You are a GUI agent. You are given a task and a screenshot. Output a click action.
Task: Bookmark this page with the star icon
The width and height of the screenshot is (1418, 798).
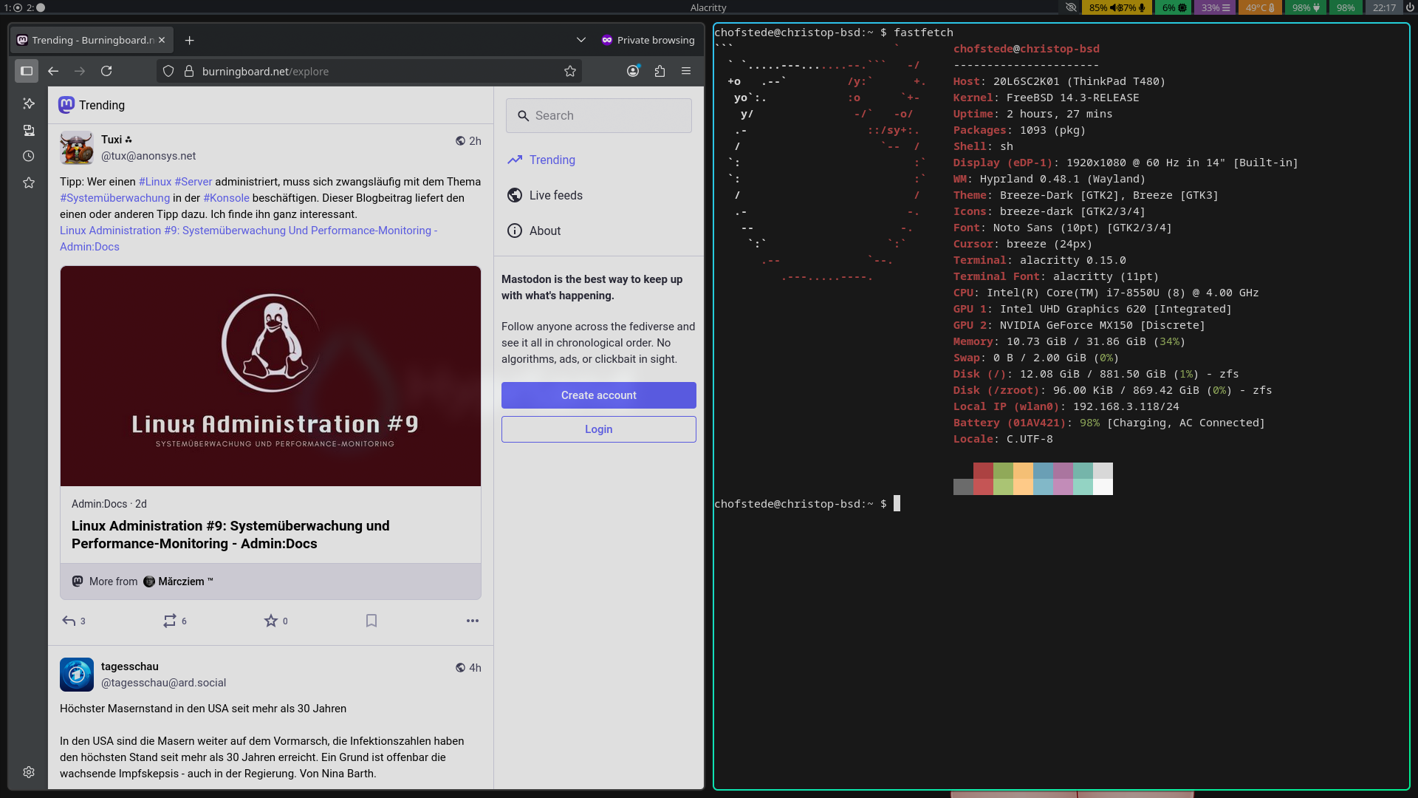pos(570,71)
